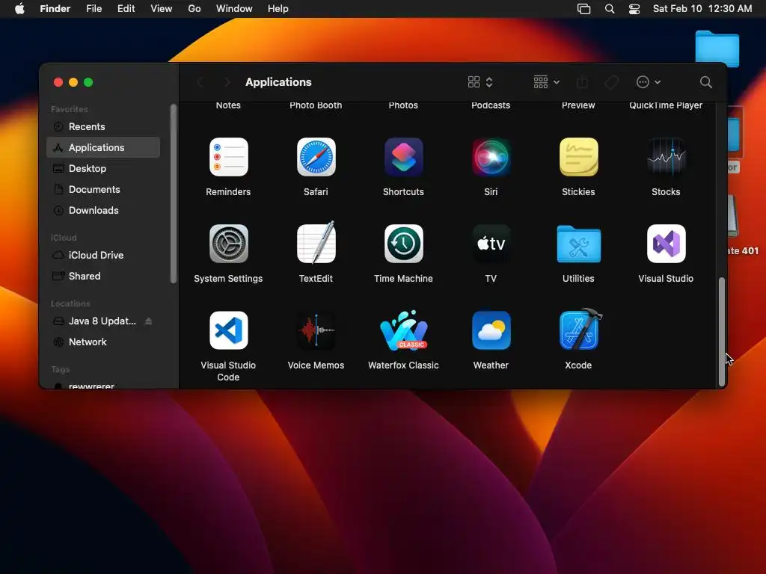This screenshot has width=766, height=574.
Task: Click the sidebar vertical scrollbar
Action: [173, 194]
